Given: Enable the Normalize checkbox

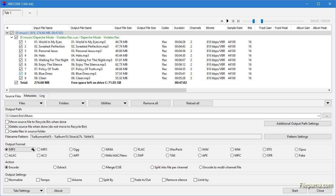Looking at the screenshot, I should coord(7,180).
